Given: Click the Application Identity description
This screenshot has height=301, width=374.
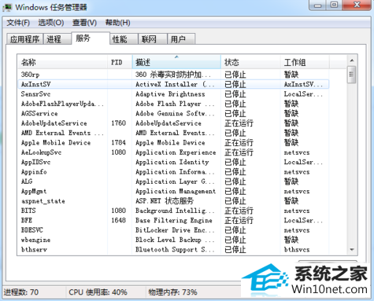Looking at the screenshot, I should tap(172, 162).
